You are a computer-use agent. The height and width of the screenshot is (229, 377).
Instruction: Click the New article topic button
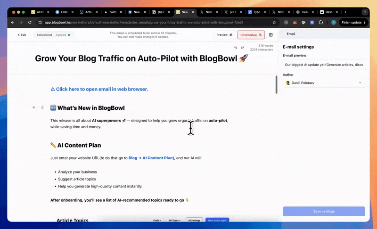217,221
